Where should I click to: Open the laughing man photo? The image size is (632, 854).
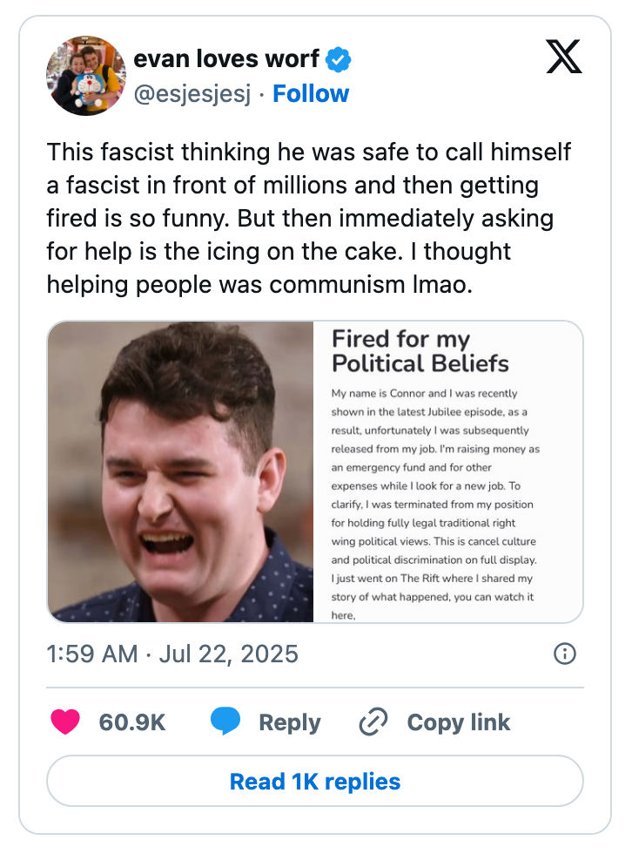tap(181, 471)
